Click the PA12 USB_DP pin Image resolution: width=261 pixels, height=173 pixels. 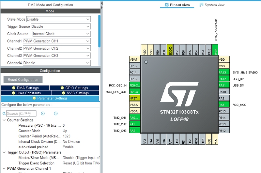(x=224, y=79)
